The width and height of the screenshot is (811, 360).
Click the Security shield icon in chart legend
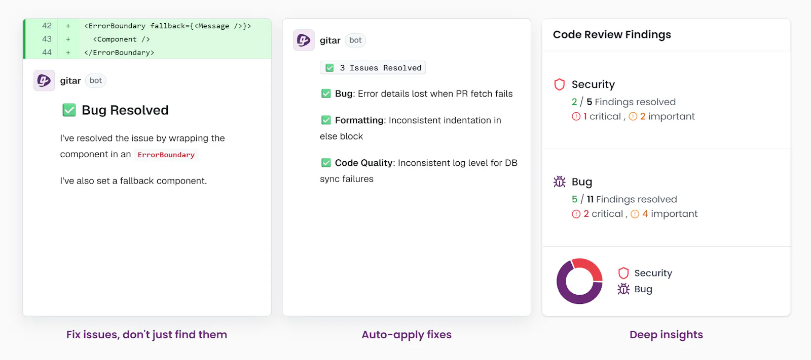point(623,273)
